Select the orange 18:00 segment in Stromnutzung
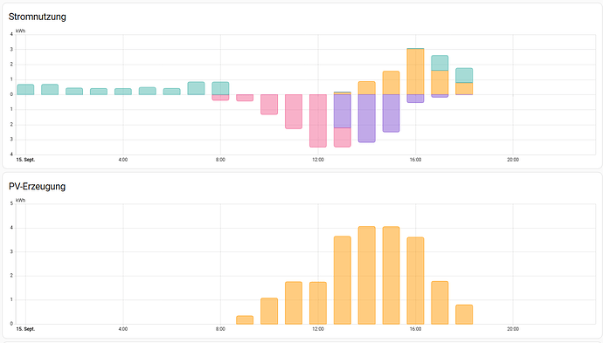 click(464, 89)
